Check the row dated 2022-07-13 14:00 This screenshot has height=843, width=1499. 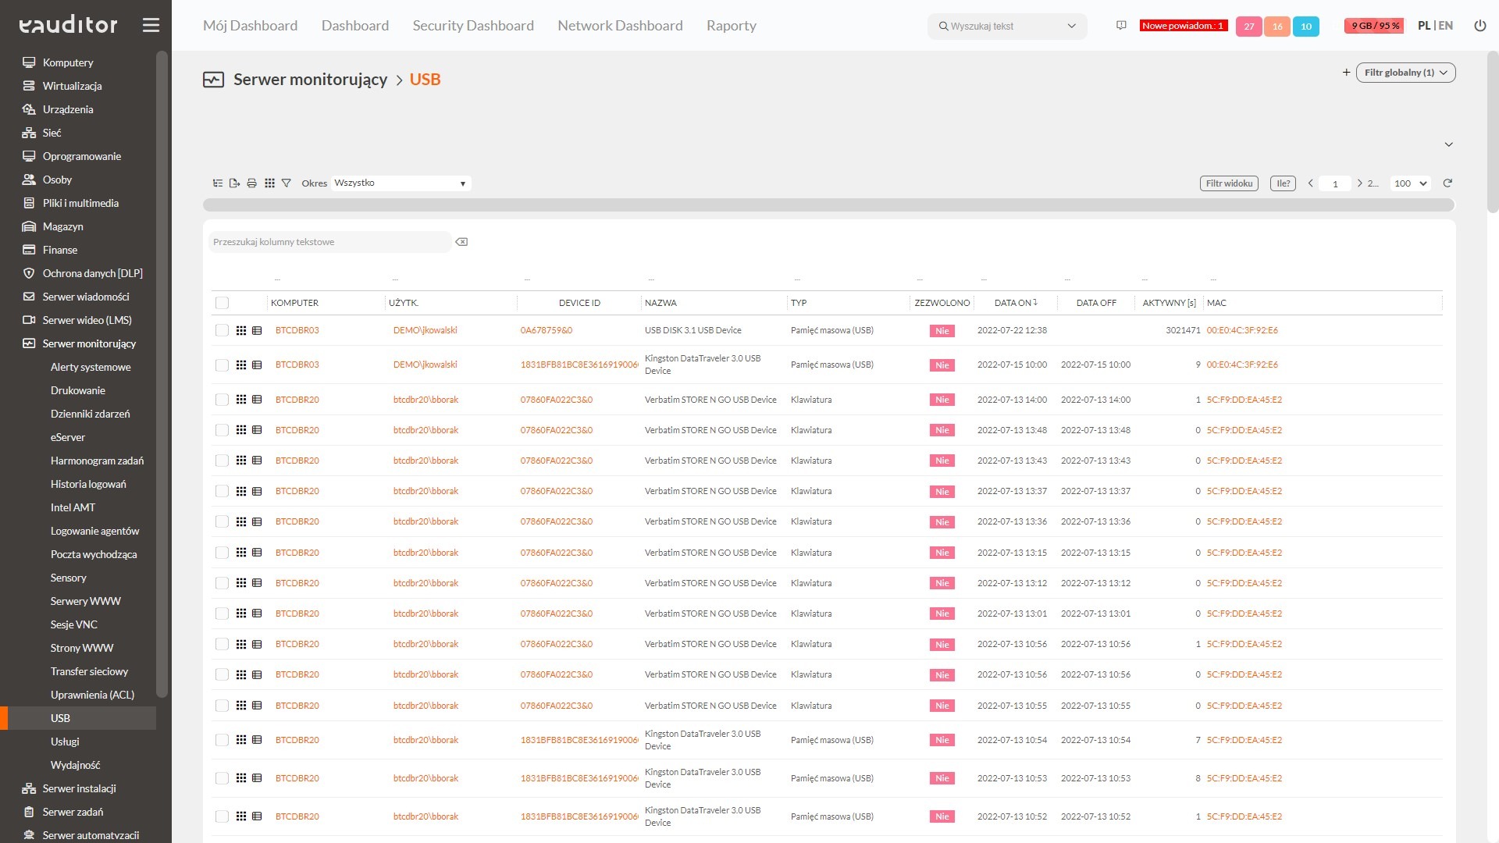[222, 400]
